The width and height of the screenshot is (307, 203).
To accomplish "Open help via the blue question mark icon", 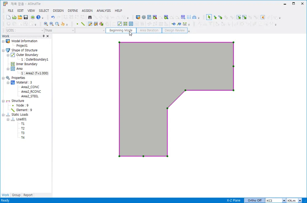I will [x=38, y=17].
